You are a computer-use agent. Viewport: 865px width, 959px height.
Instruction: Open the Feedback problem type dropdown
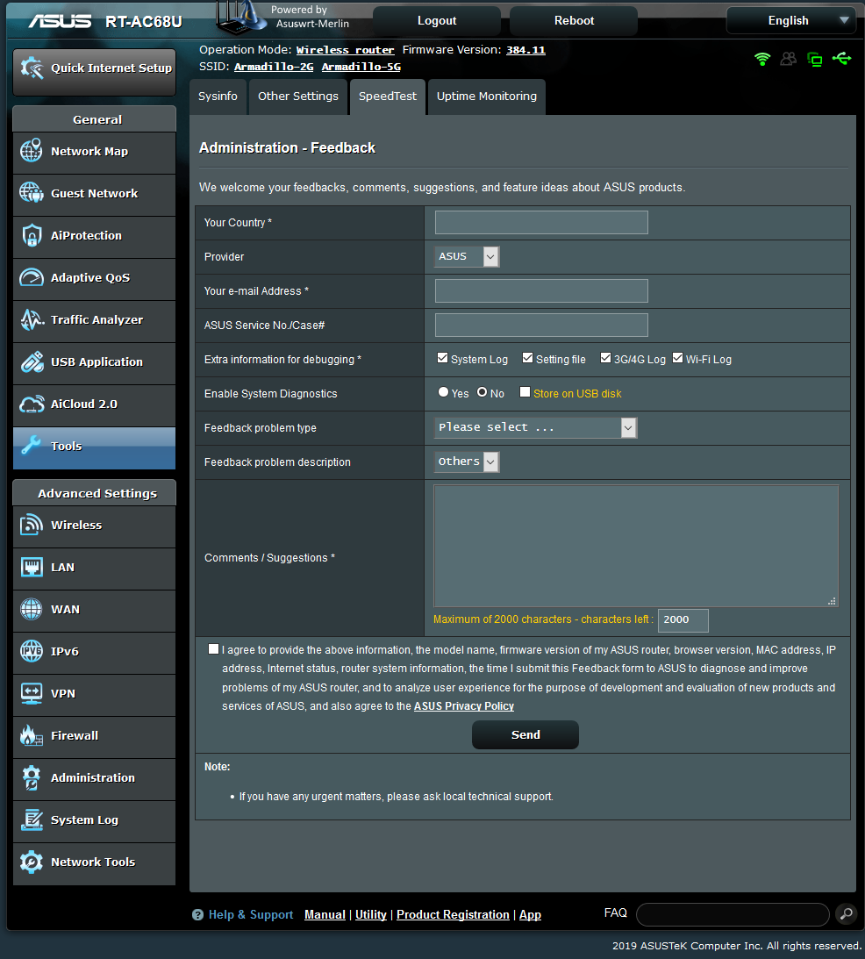(x=536, y=427)
